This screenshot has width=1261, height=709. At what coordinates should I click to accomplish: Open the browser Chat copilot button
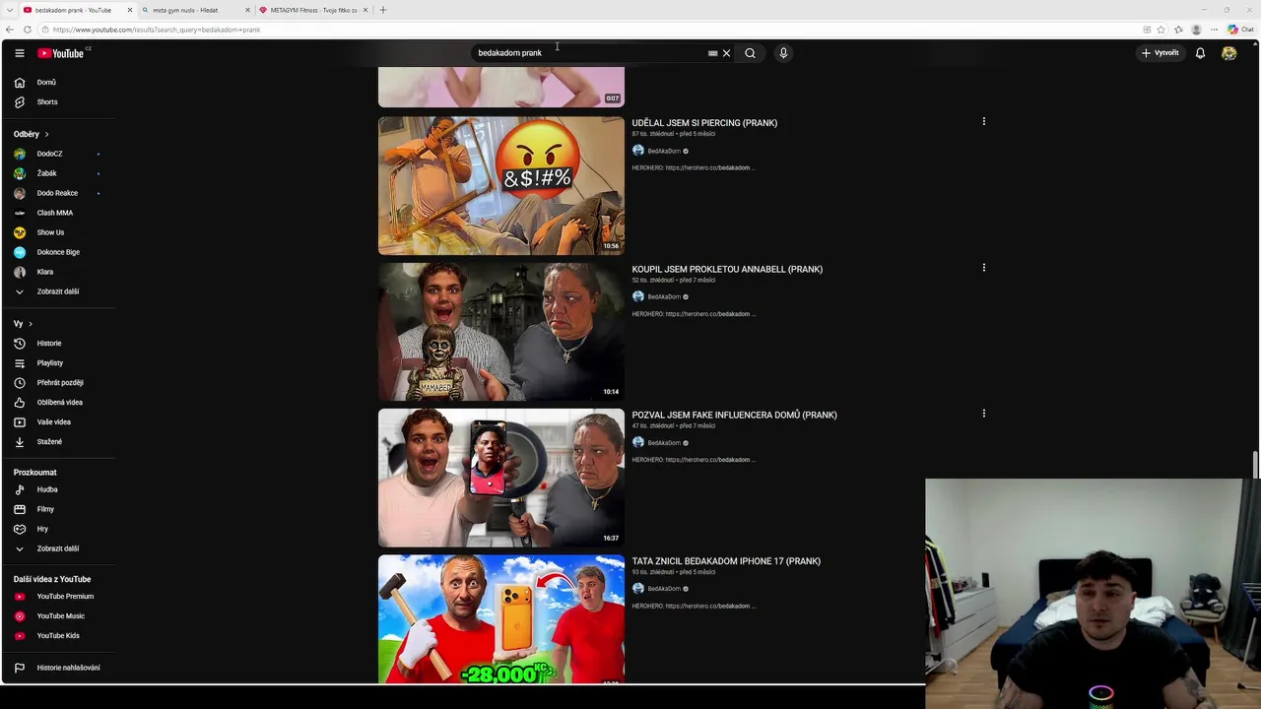[1240, 30]
